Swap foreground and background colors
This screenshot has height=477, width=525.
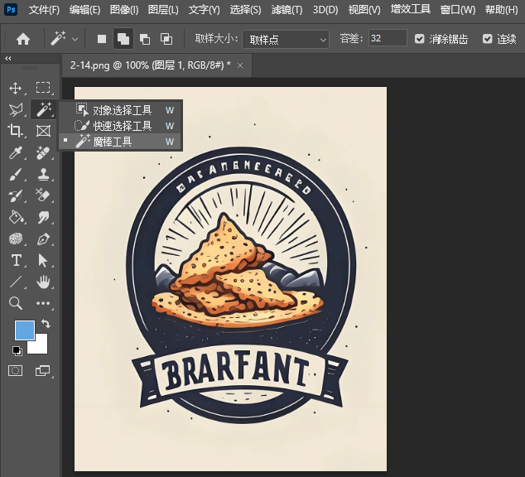[x=46, y=324]
